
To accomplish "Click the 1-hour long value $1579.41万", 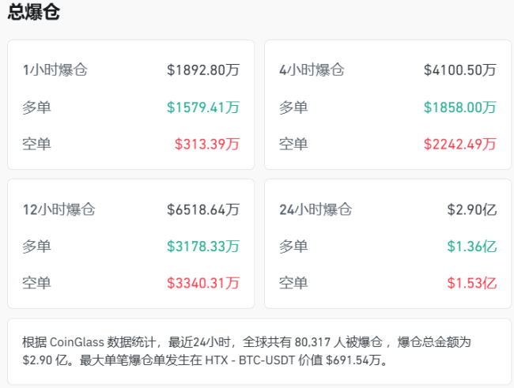I will tap(203, 107).
